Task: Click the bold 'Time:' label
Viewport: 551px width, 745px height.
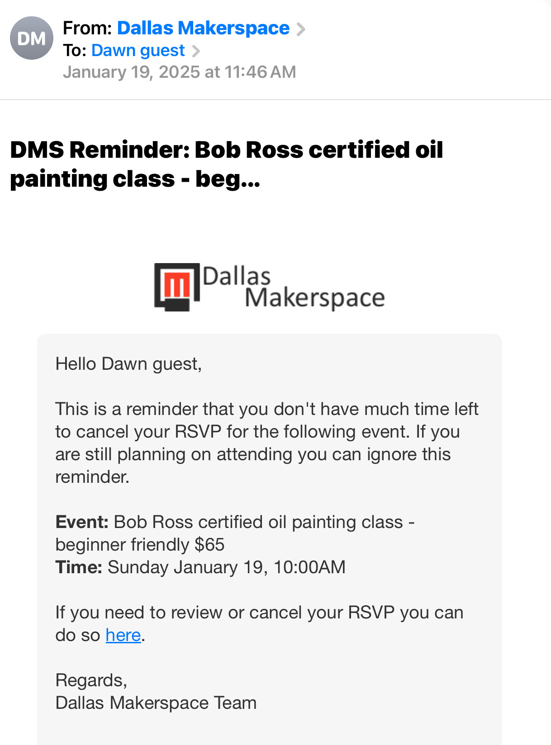Action: pos(79,567)
